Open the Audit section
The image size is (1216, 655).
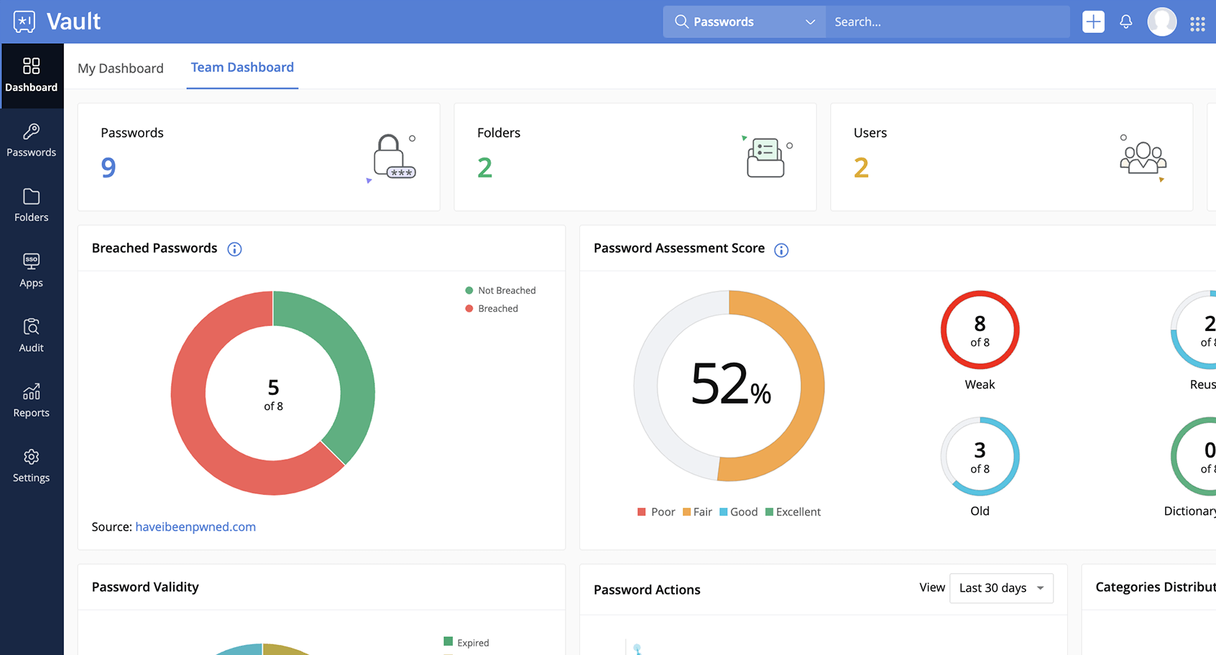click(x=31, y=336)
